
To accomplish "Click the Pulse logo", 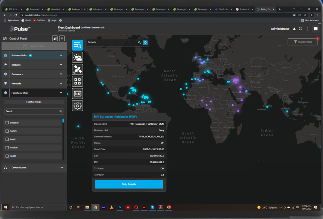I will tap(20, 29).
